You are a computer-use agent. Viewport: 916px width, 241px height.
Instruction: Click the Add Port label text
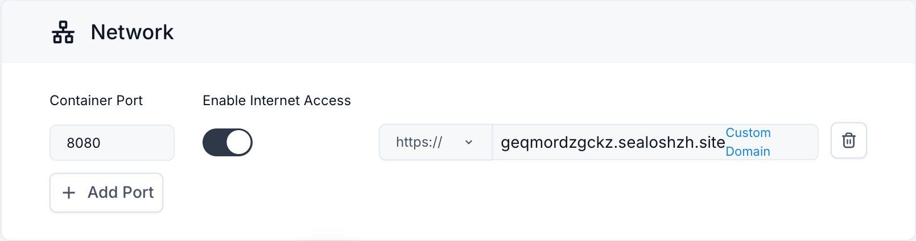121,193
